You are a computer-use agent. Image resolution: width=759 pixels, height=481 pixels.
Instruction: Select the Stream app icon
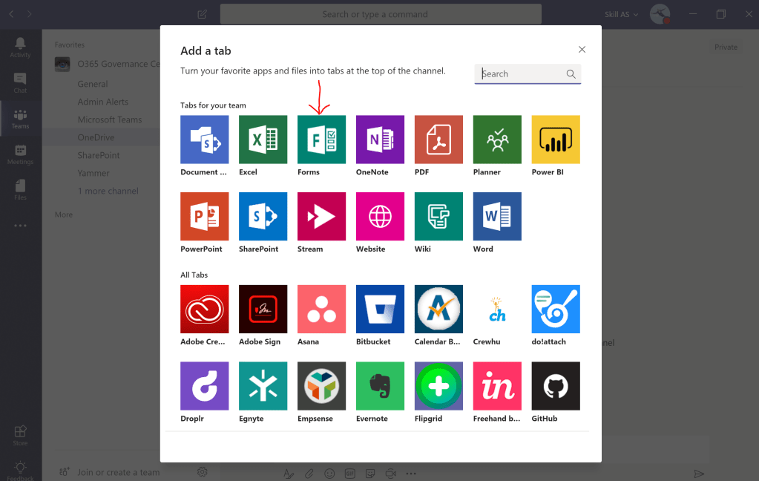pos(321,216)
